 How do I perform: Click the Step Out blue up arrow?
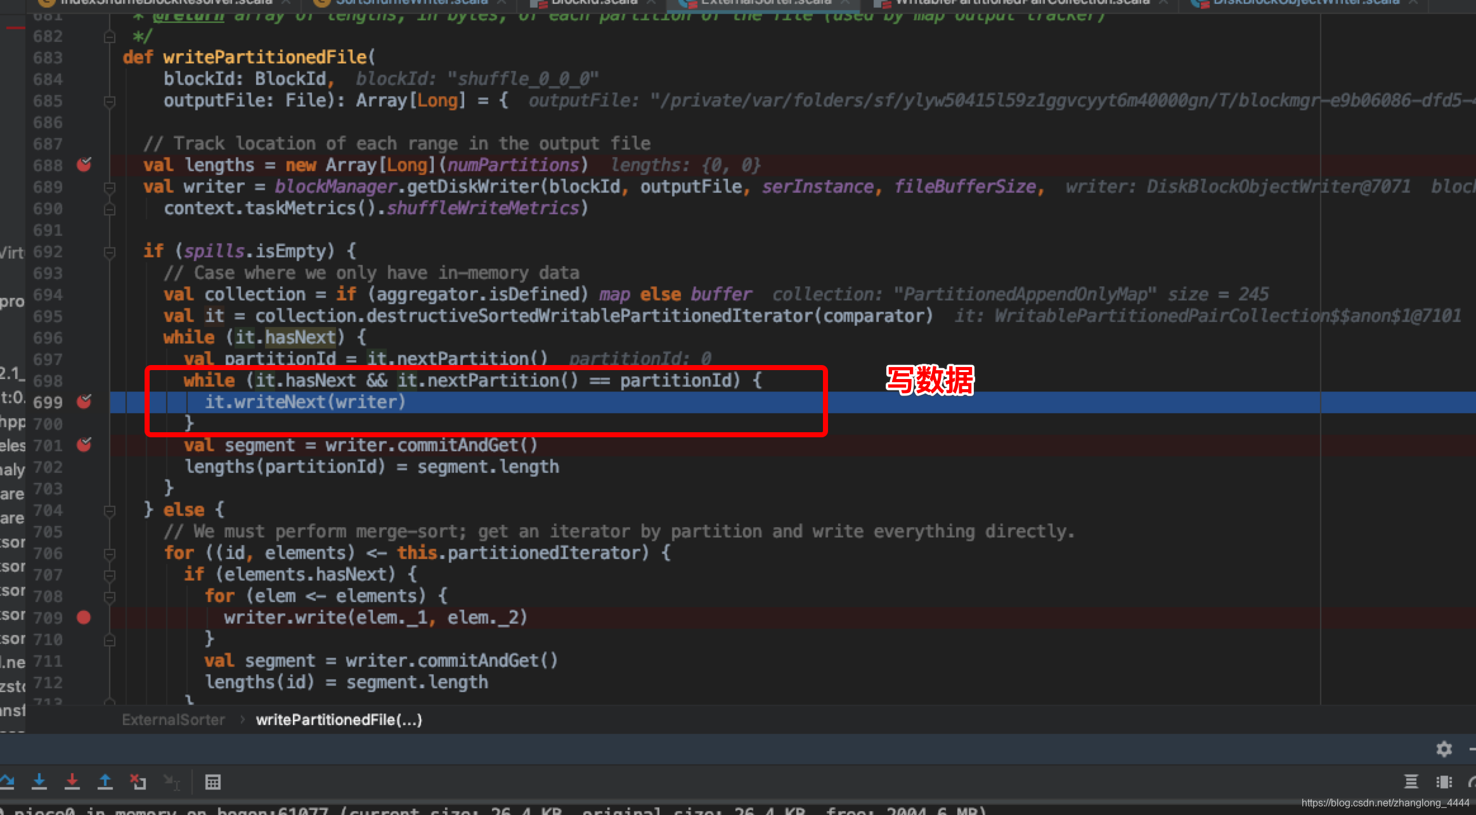pyautogui.click(x=105, y=782)
